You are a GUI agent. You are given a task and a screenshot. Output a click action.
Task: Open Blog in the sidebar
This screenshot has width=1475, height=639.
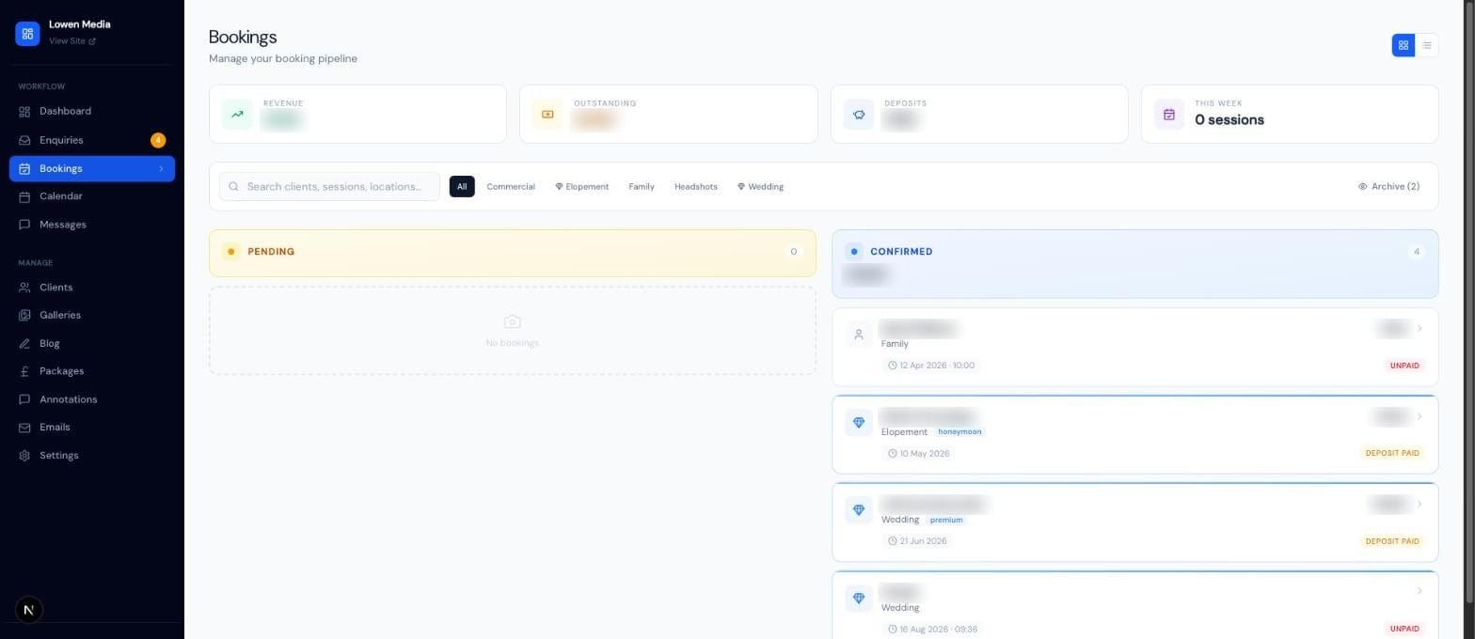point(91,343)
